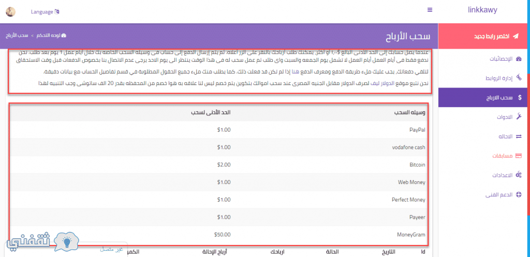Screen dimensions: 530x257
Task: Click the $1.00 minimum for Web Money
Action: point(224,182)
